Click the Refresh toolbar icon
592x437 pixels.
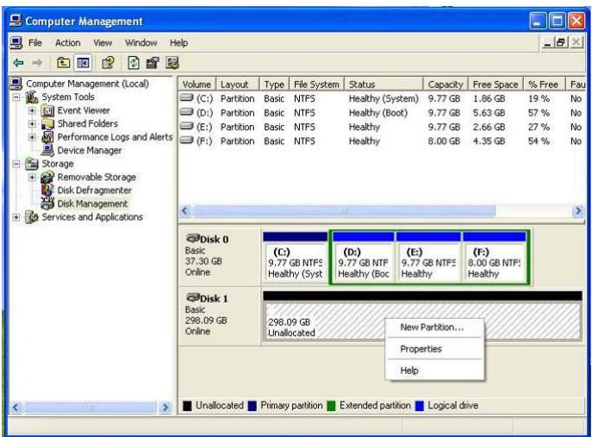pyautogui.click(x=134, y=63)
